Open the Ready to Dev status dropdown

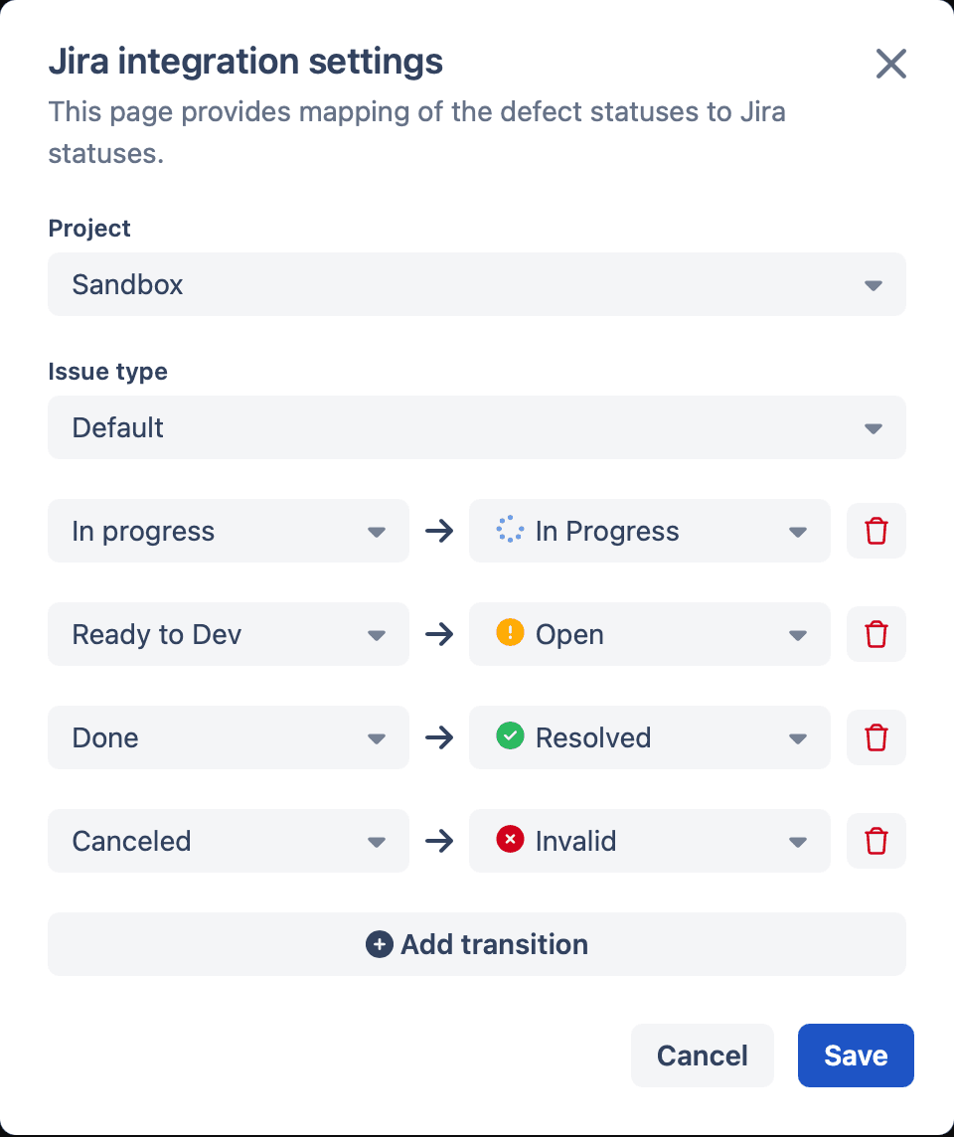pos(229,634)
